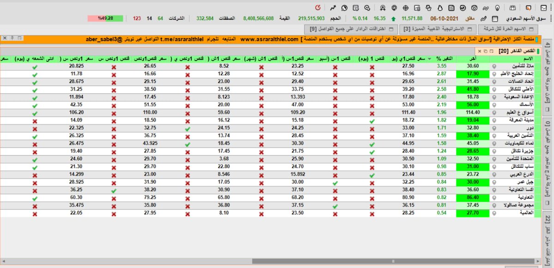Click the puzzle-shaped toolbar icon

[x=428, y=8]
